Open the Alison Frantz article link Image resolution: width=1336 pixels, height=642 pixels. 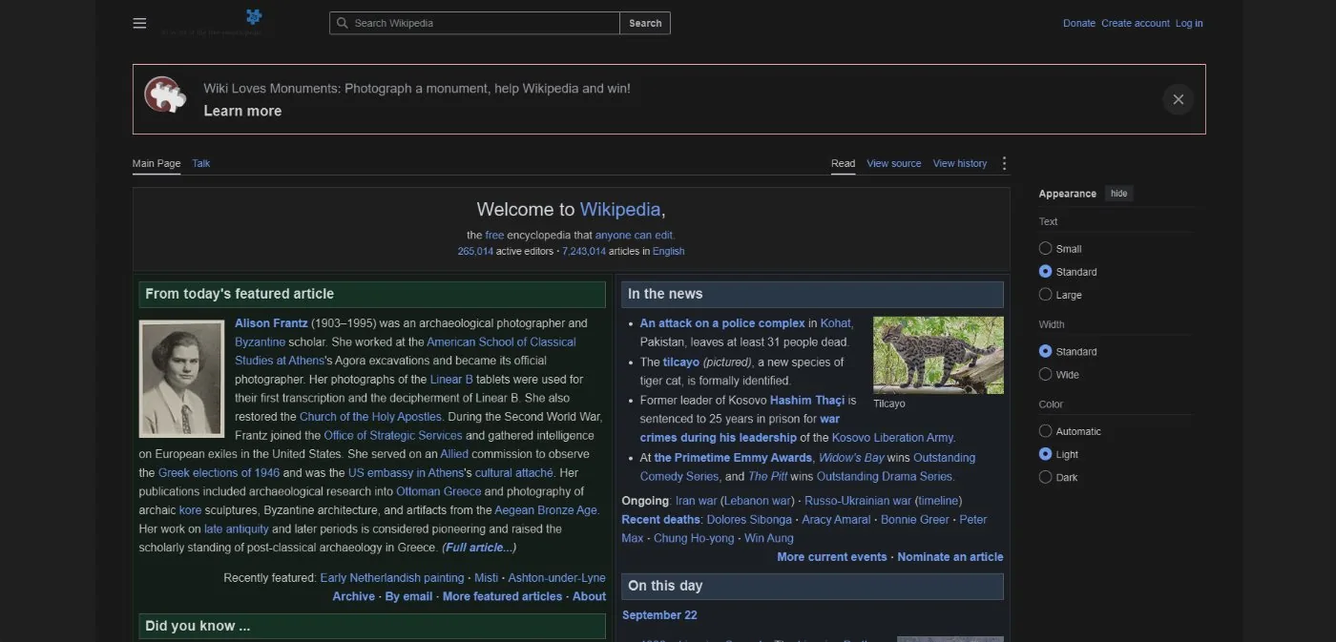coord(271,323)
